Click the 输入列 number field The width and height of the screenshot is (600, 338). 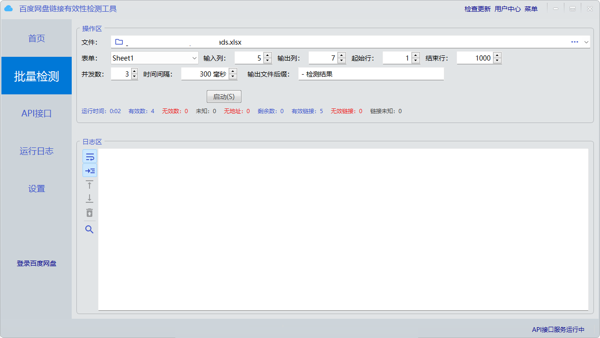pos(249,58)
